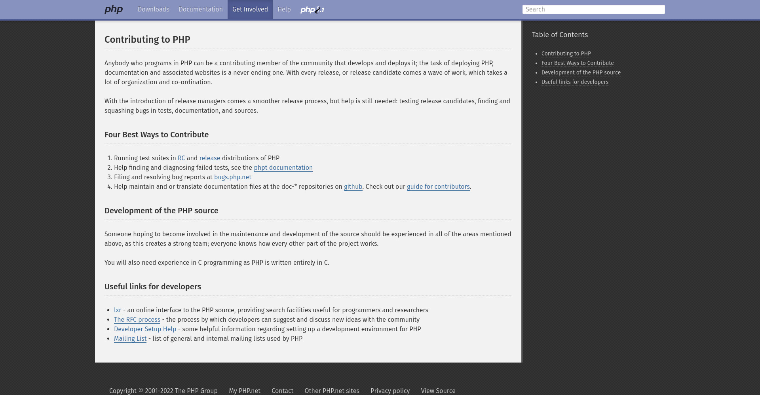Viewport: 760px width, 395px height.
Task: Click the Useful links for developers section heading
Action: click(x=152, y=287)
